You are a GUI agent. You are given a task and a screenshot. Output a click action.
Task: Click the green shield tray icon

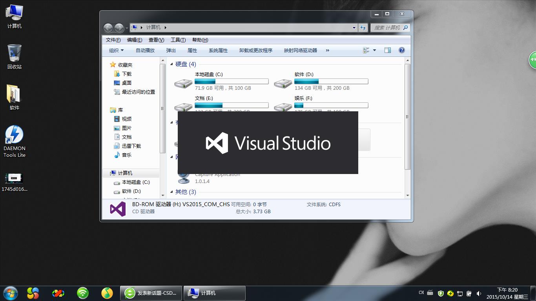point(441,293)
